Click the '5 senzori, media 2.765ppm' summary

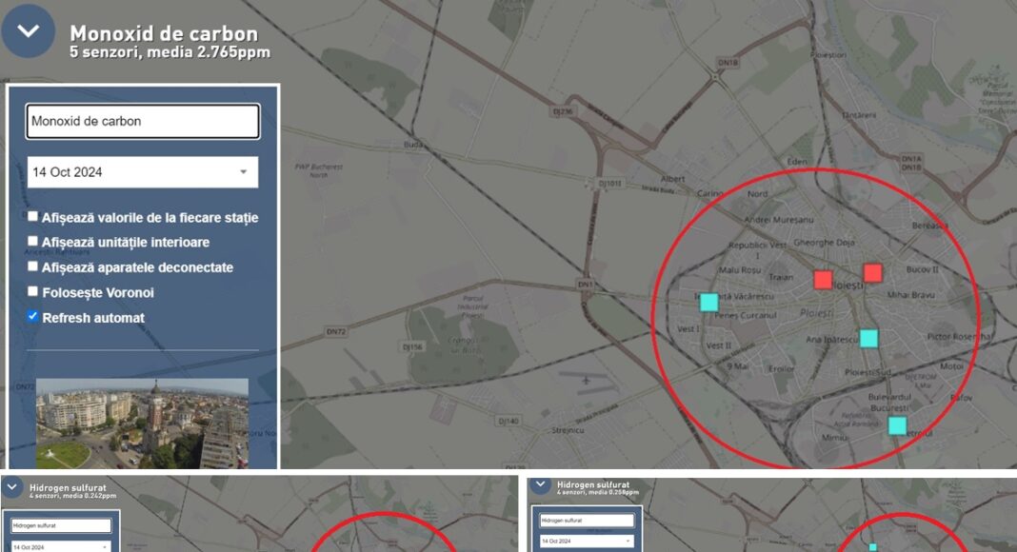click(169, 51)
